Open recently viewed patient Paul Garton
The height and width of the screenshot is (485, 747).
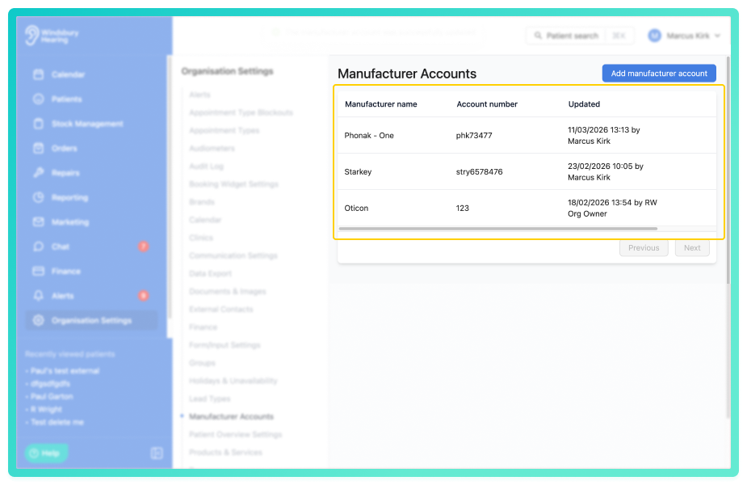pos(52,397)
